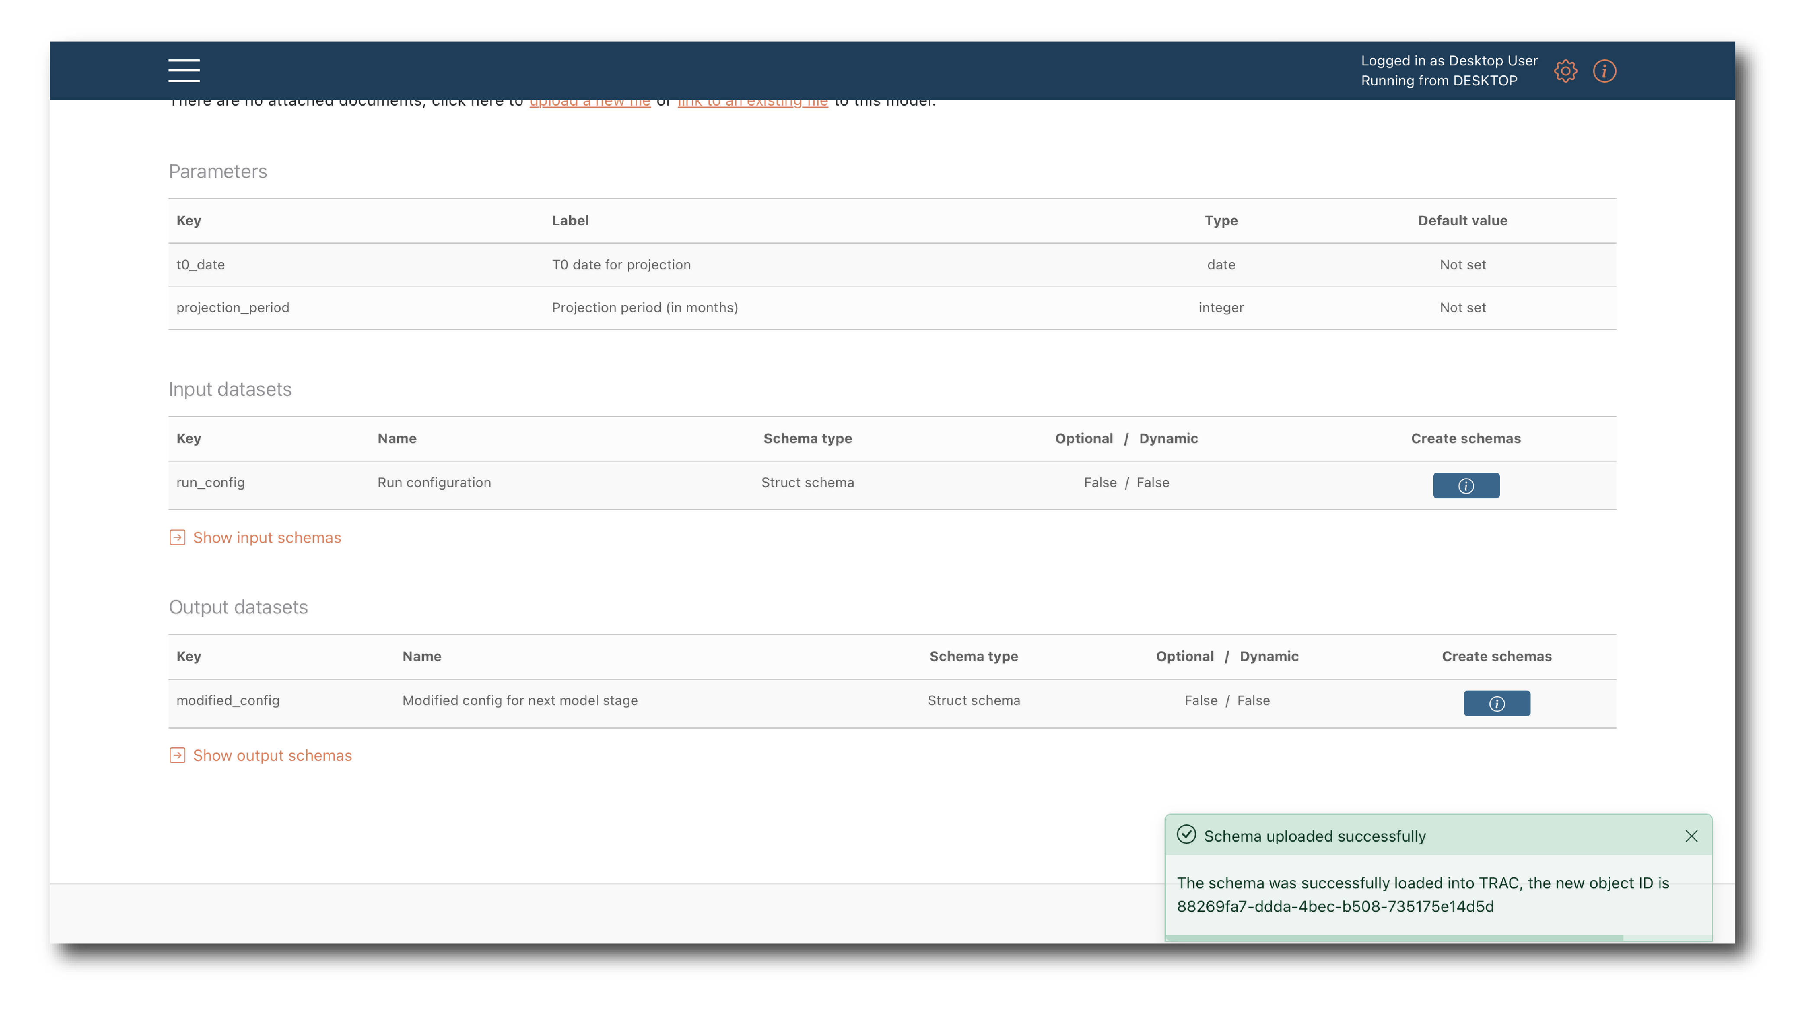Click the success checkmark icon in notification
Viewport: 1799px width, 1030px height.
[1186, 835]
